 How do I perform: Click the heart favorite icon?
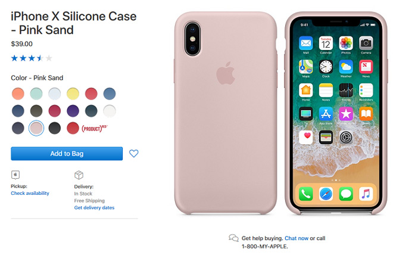click(133, 154)
